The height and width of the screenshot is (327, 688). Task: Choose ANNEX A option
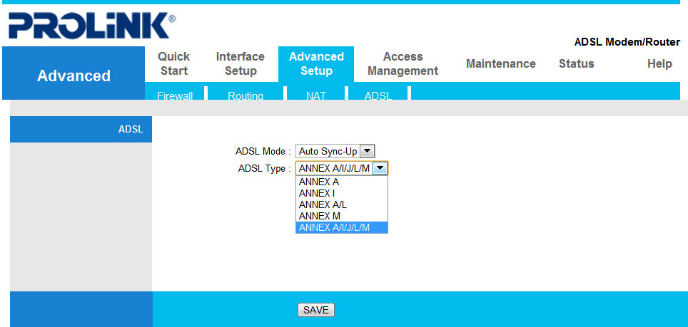(341, 182)
